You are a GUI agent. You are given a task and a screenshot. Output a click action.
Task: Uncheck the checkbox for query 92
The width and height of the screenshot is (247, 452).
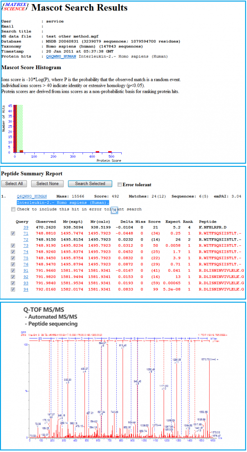pyautogui.click(x=12, y=276)
